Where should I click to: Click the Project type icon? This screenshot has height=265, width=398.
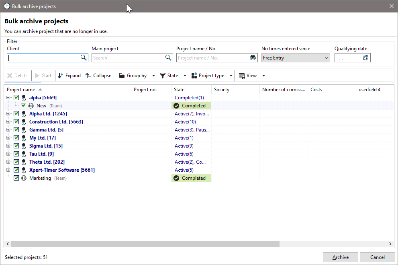point(194,76)
